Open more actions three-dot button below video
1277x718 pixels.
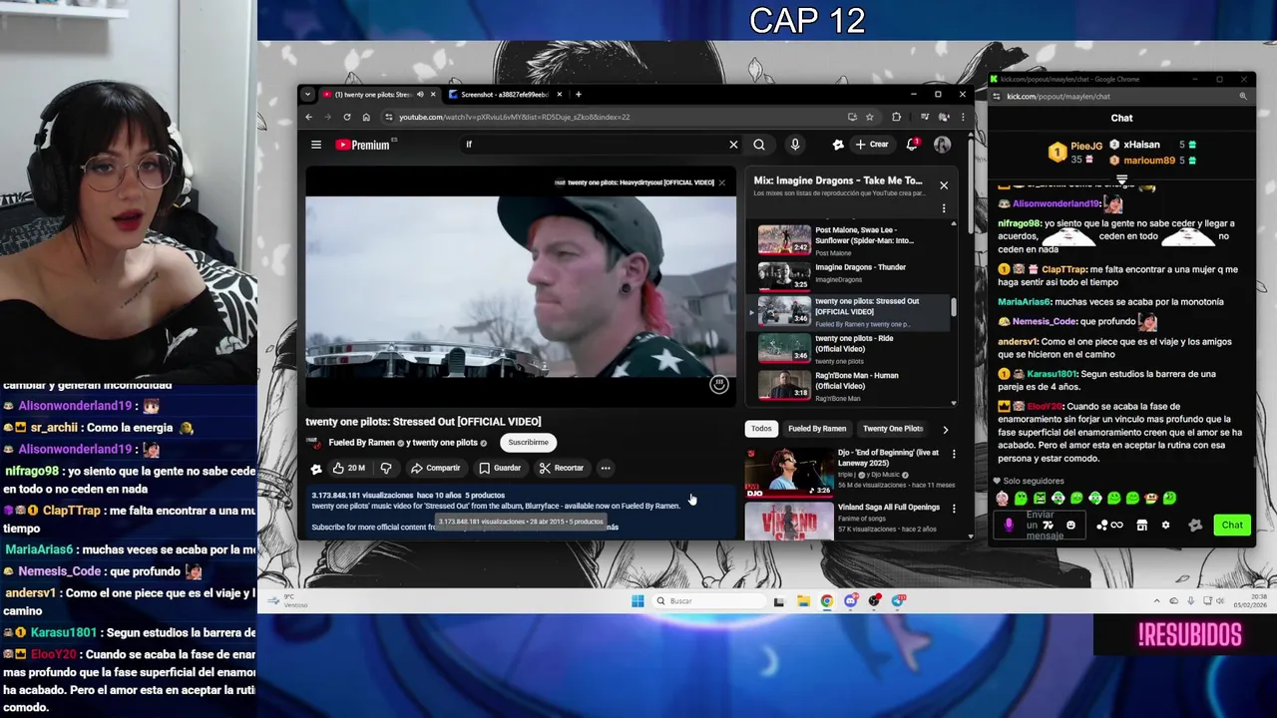606,468
